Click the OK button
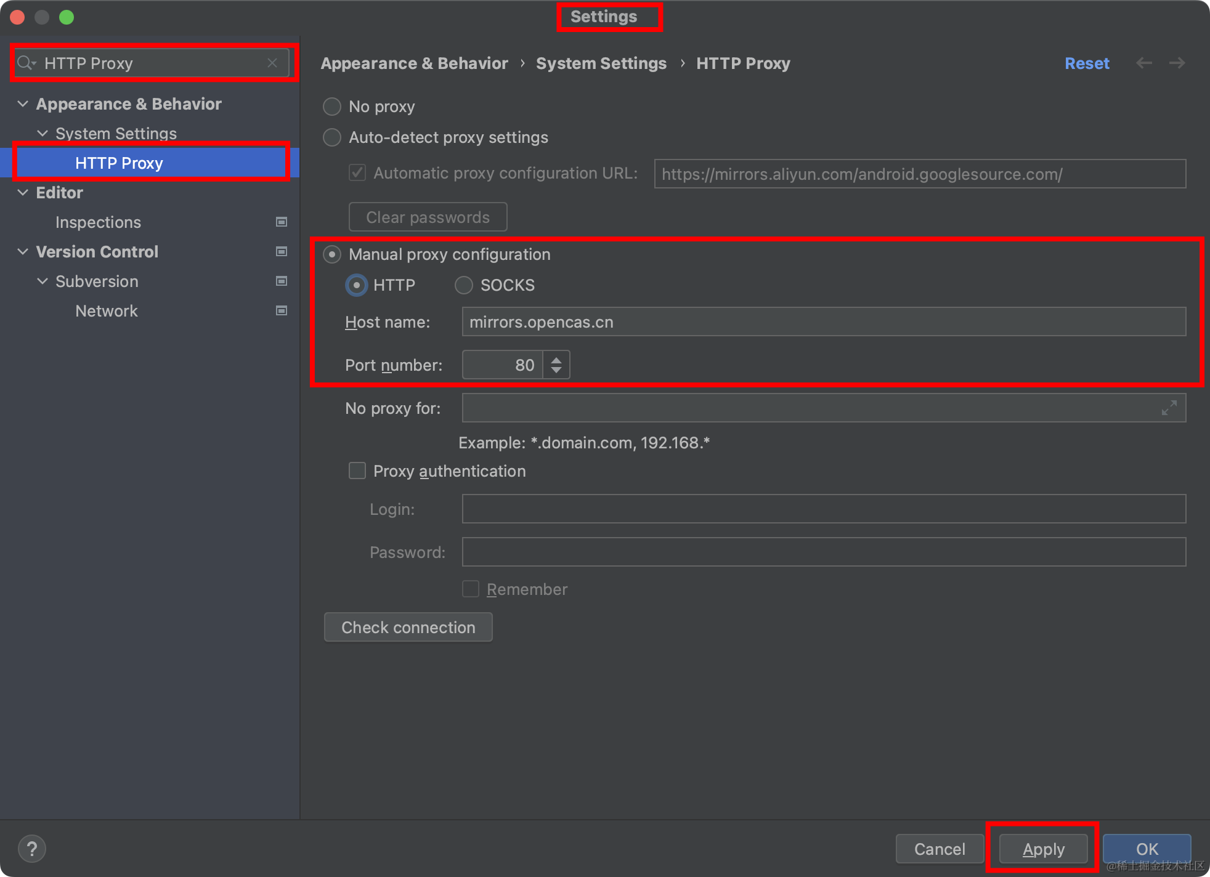 point(1147,849)
